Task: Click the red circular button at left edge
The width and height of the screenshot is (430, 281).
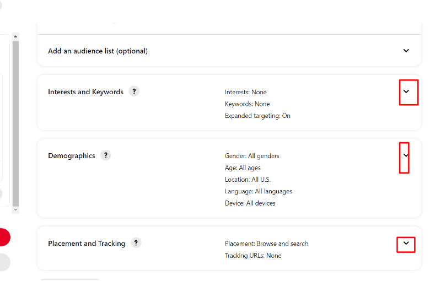Action: point(3,237)
